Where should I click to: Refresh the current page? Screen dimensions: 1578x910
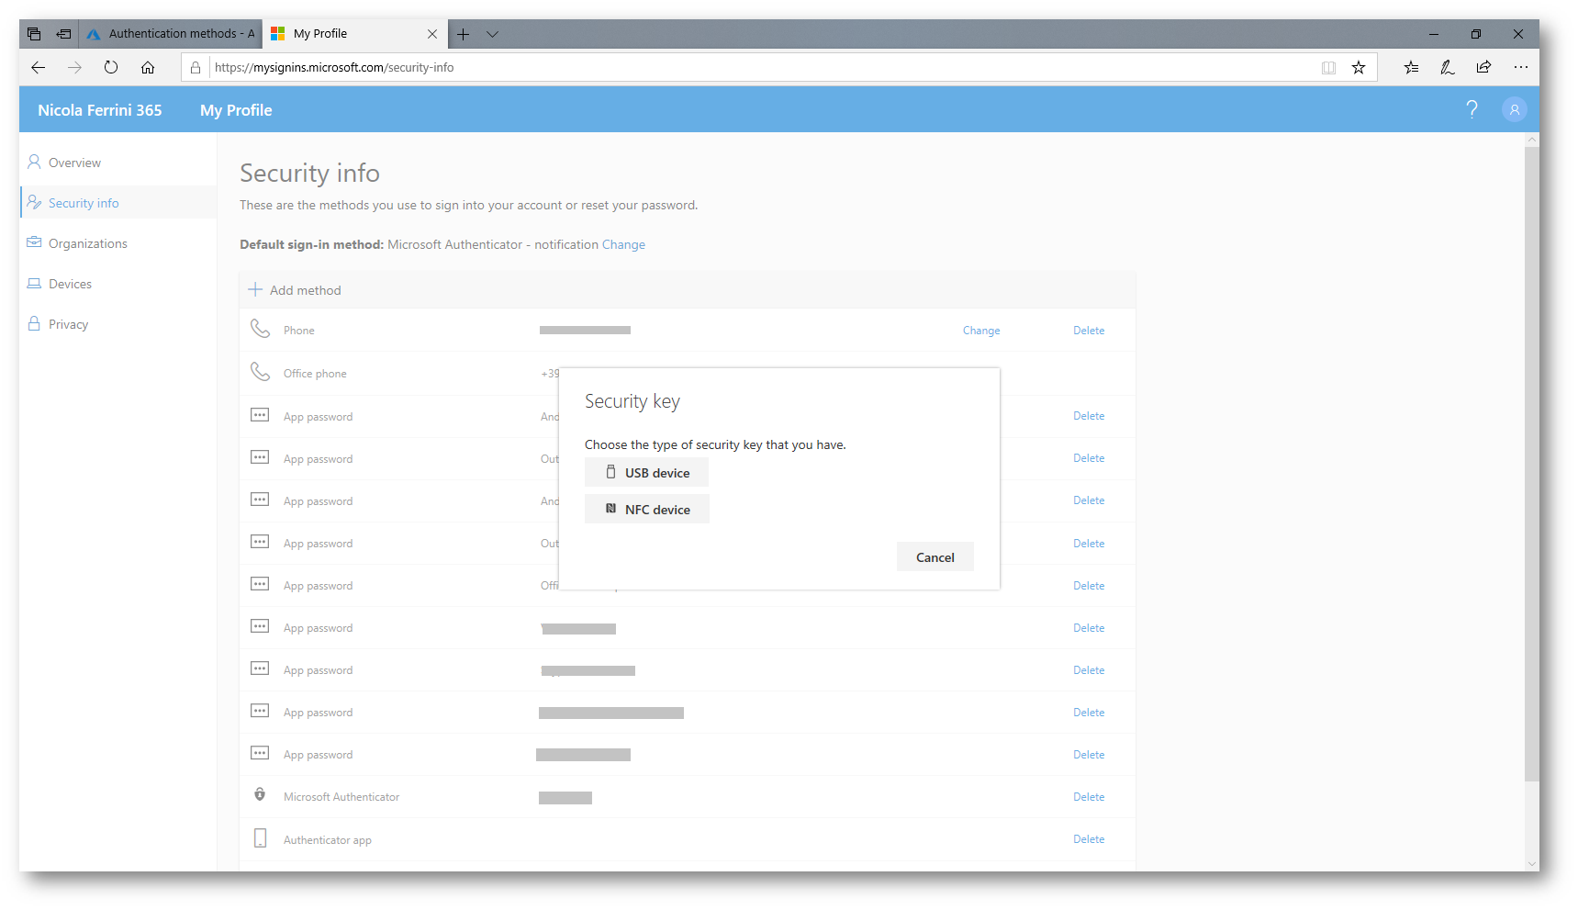tap(111, 67)
